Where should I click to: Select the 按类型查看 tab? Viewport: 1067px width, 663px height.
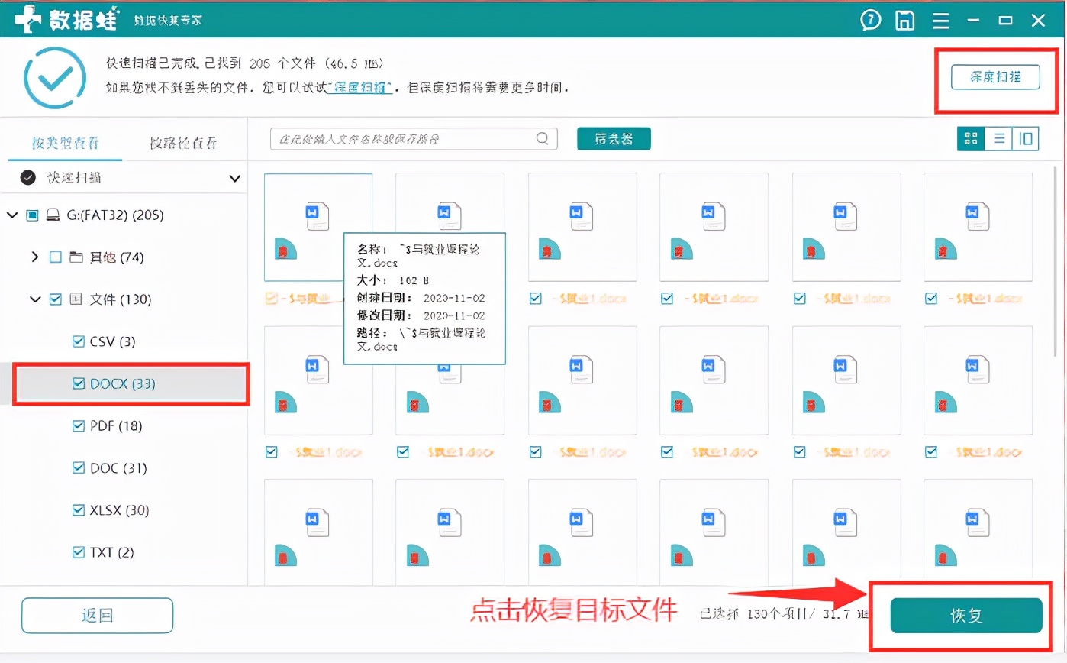[x=65, y=143]
